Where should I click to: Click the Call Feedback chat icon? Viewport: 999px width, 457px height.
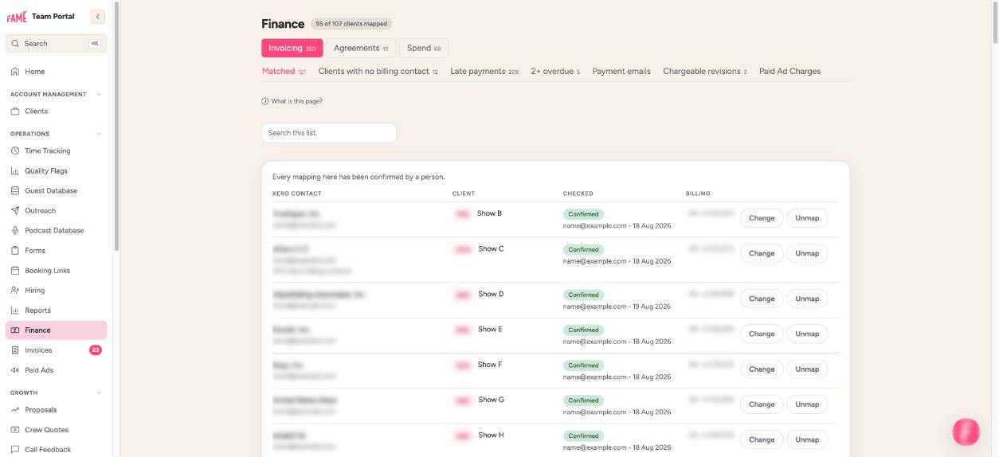tap(14, 450)
